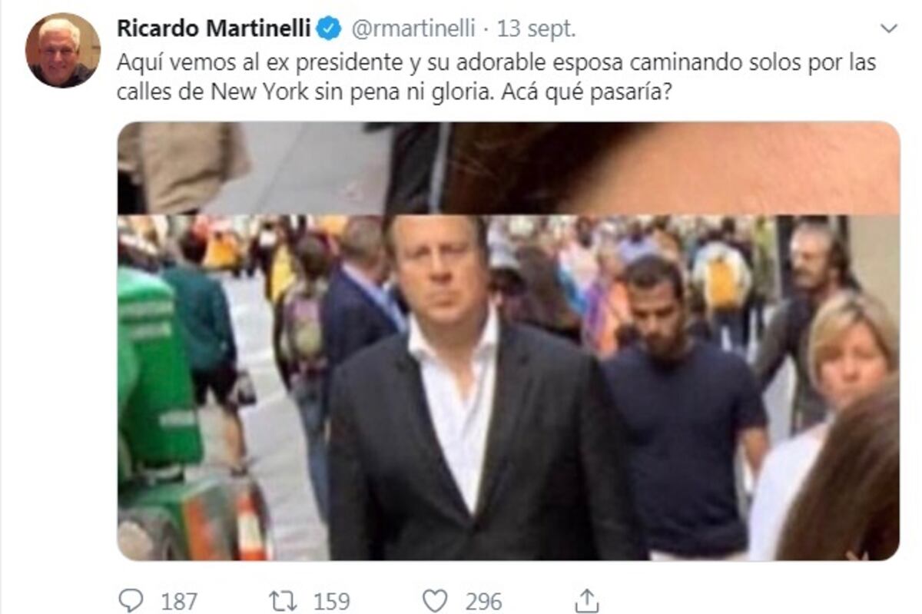Viewport: 922px width, 614px height.
Task: Click the reply speech bubble icon
Action: (131, 600)
